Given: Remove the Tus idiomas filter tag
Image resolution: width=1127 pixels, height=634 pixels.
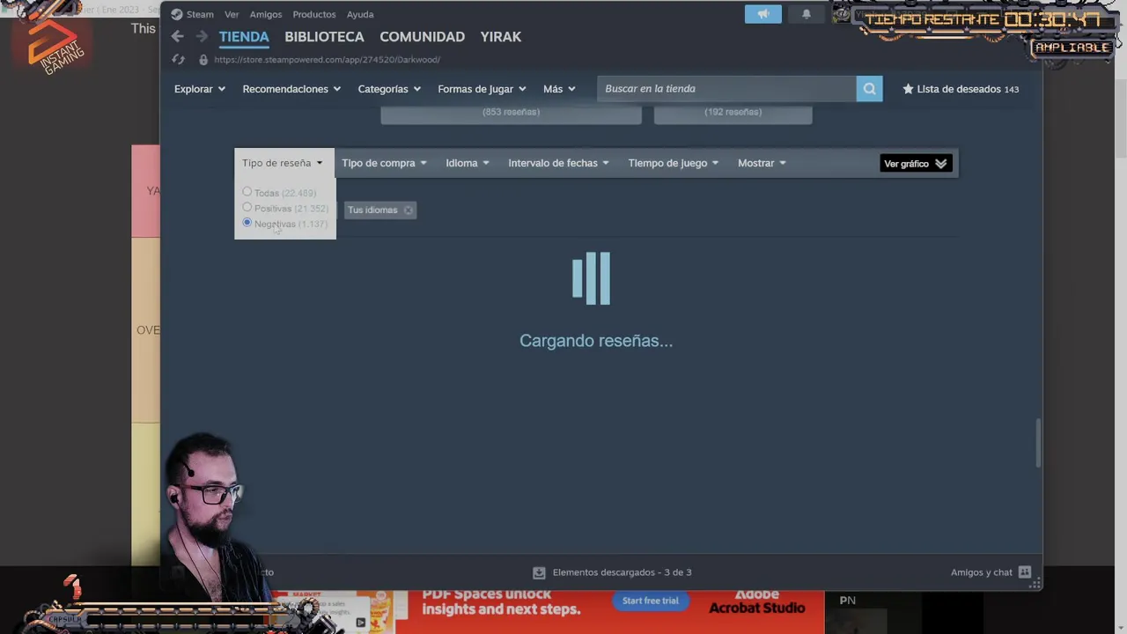Looking at the screenshot, I should click(409, 210).
